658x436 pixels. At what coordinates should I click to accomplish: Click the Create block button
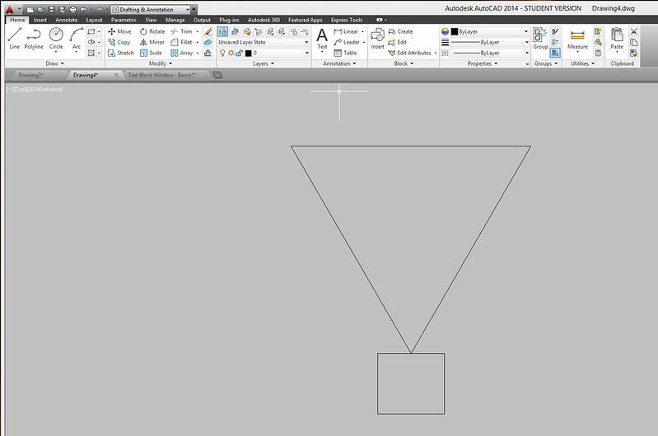pos(400,31)
